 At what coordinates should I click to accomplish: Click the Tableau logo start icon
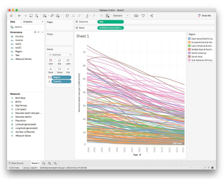tap(11, 16)
